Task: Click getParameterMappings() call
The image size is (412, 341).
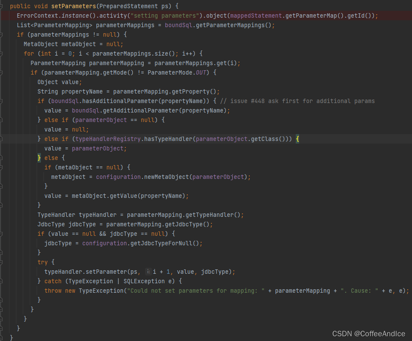Action: click(x=234, y=25)
